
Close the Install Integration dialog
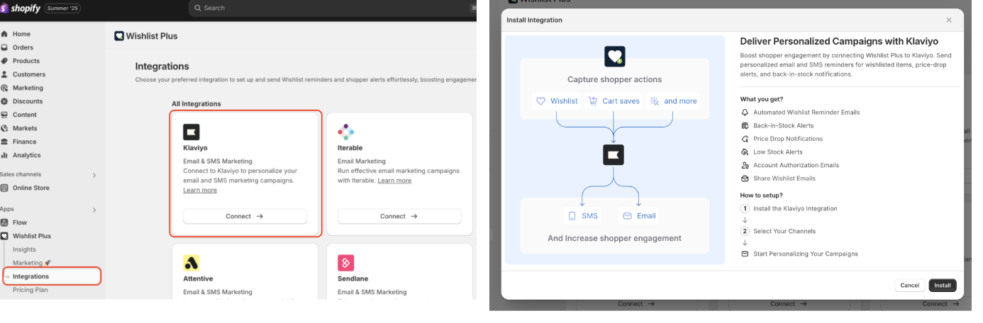[x=949, y=20]
